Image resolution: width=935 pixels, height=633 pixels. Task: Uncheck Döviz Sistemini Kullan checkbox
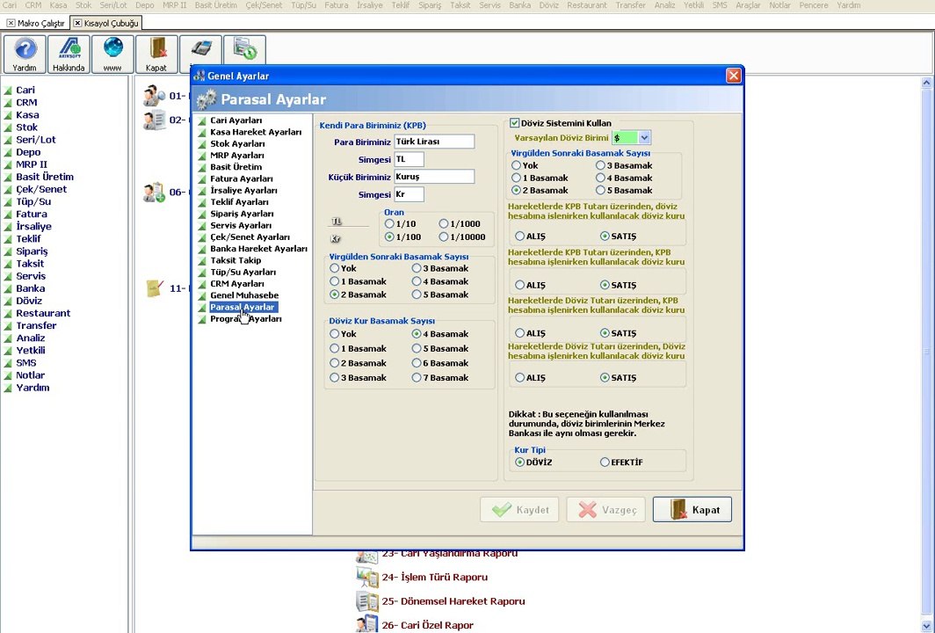[515, 124]
